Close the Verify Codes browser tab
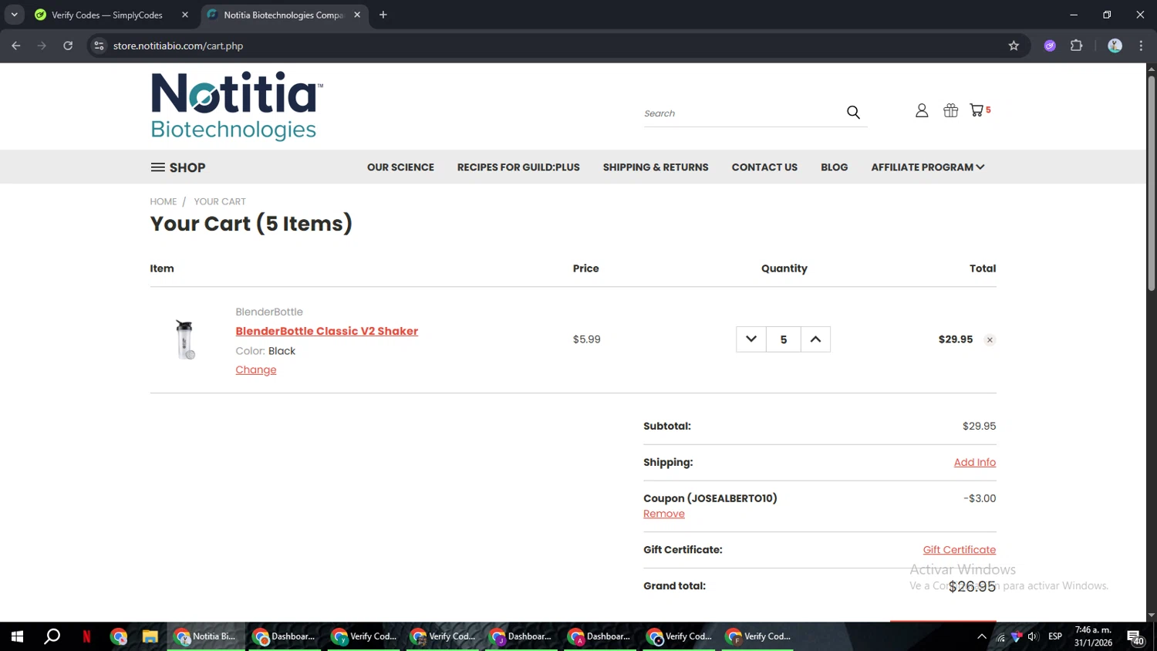This screenshot has height=651, width=1157. (185, 15)
